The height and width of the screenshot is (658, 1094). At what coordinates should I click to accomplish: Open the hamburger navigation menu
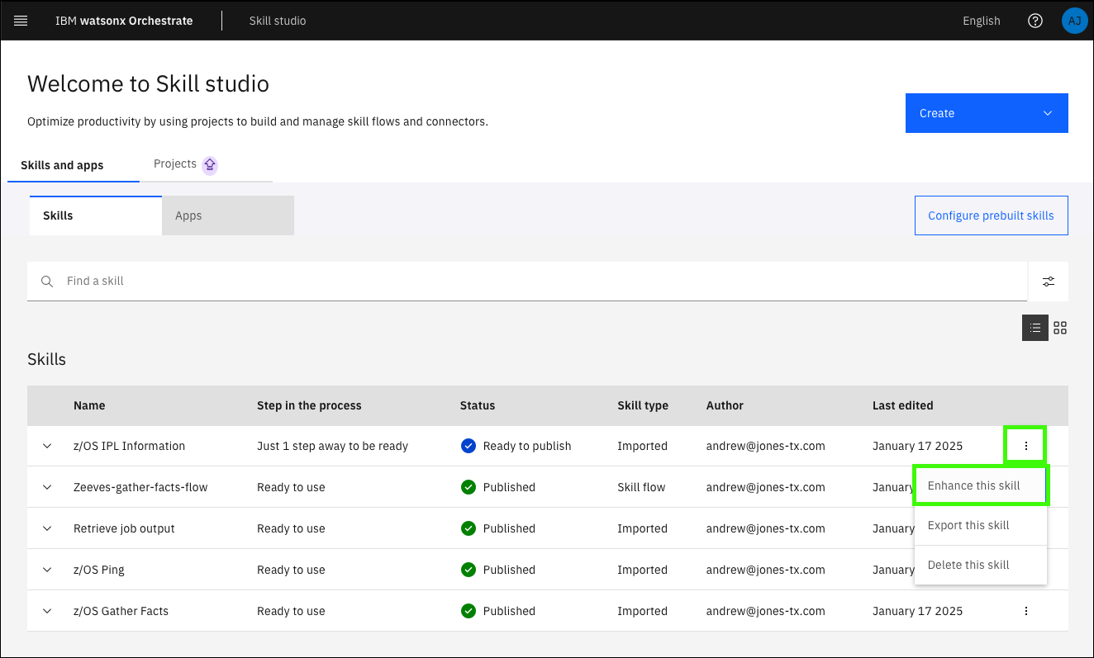pyautogui.click(x=21, y=21)
